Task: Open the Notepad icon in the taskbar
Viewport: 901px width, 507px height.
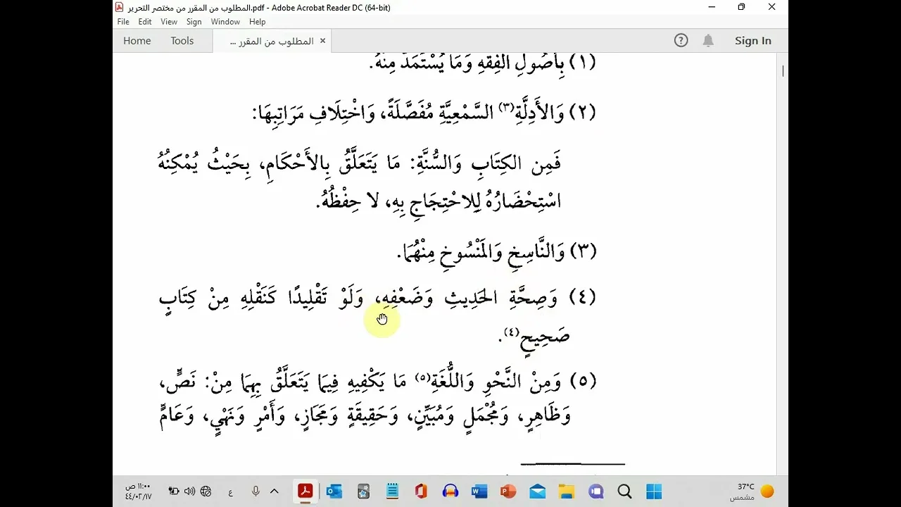Action: point(392,491)
